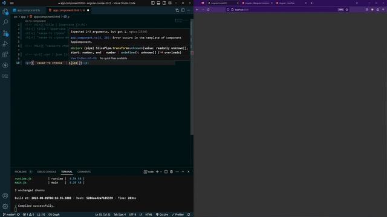The width and height of the screenshot is (387, 217).
Task: Open the Accounts menu in the activity bar
Action: pos(5,195)
